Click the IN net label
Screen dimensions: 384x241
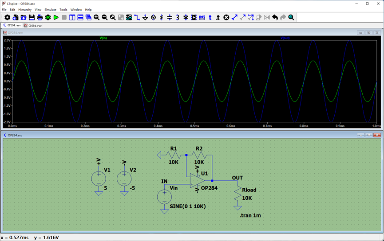(x=164, y=181)
